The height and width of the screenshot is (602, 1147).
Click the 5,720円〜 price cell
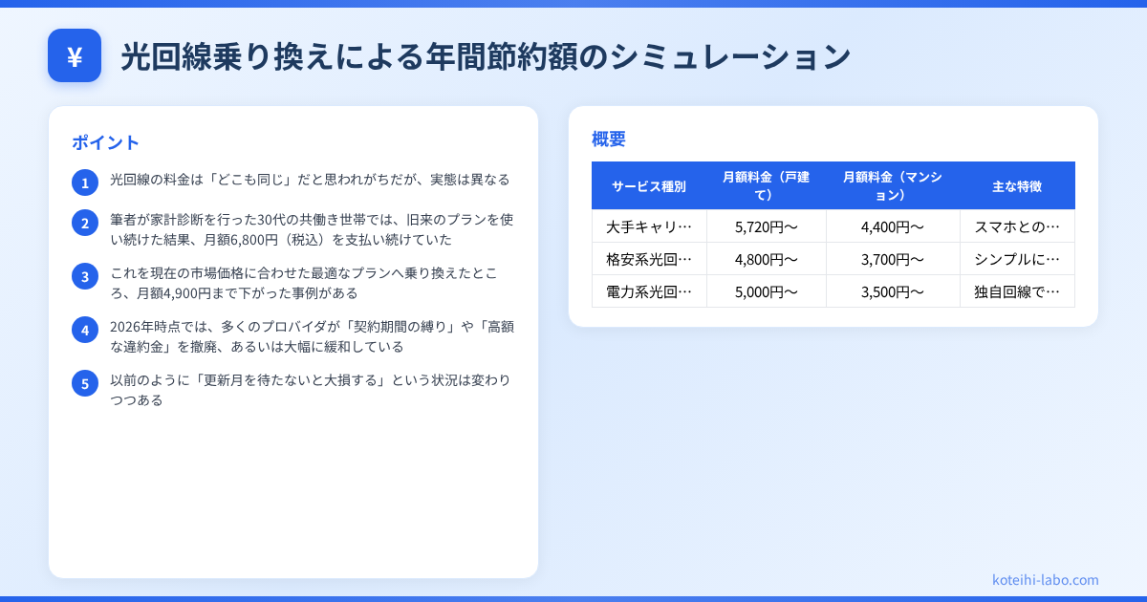coord(768,226)
